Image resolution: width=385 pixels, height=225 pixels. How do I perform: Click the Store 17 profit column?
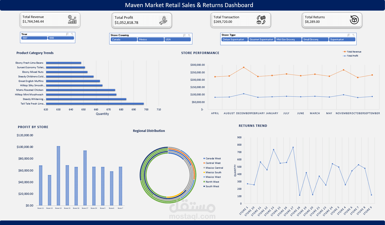point(85,178)
